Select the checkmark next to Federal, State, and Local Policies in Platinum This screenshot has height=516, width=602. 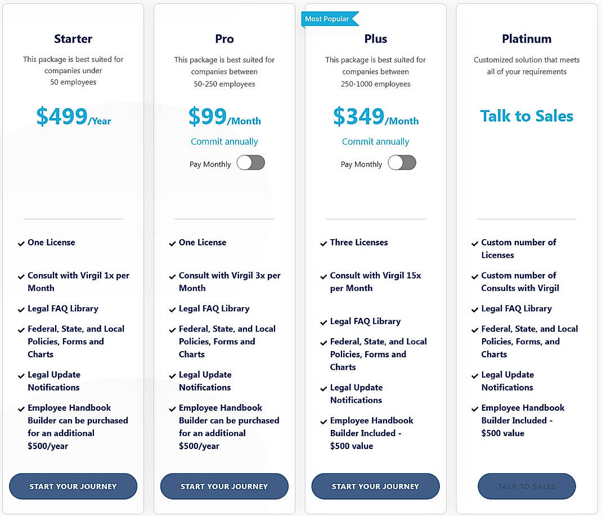(475, 329)
